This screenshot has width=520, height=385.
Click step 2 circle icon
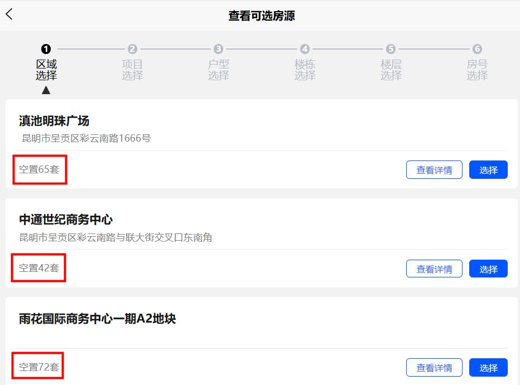(x=132, y=49)
